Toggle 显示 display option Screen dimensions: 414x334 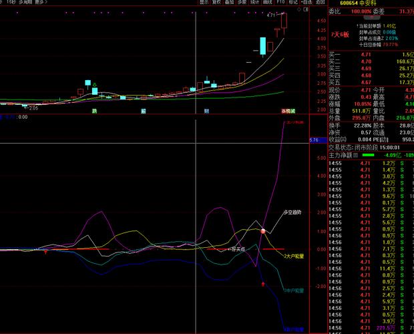point(204,3)
